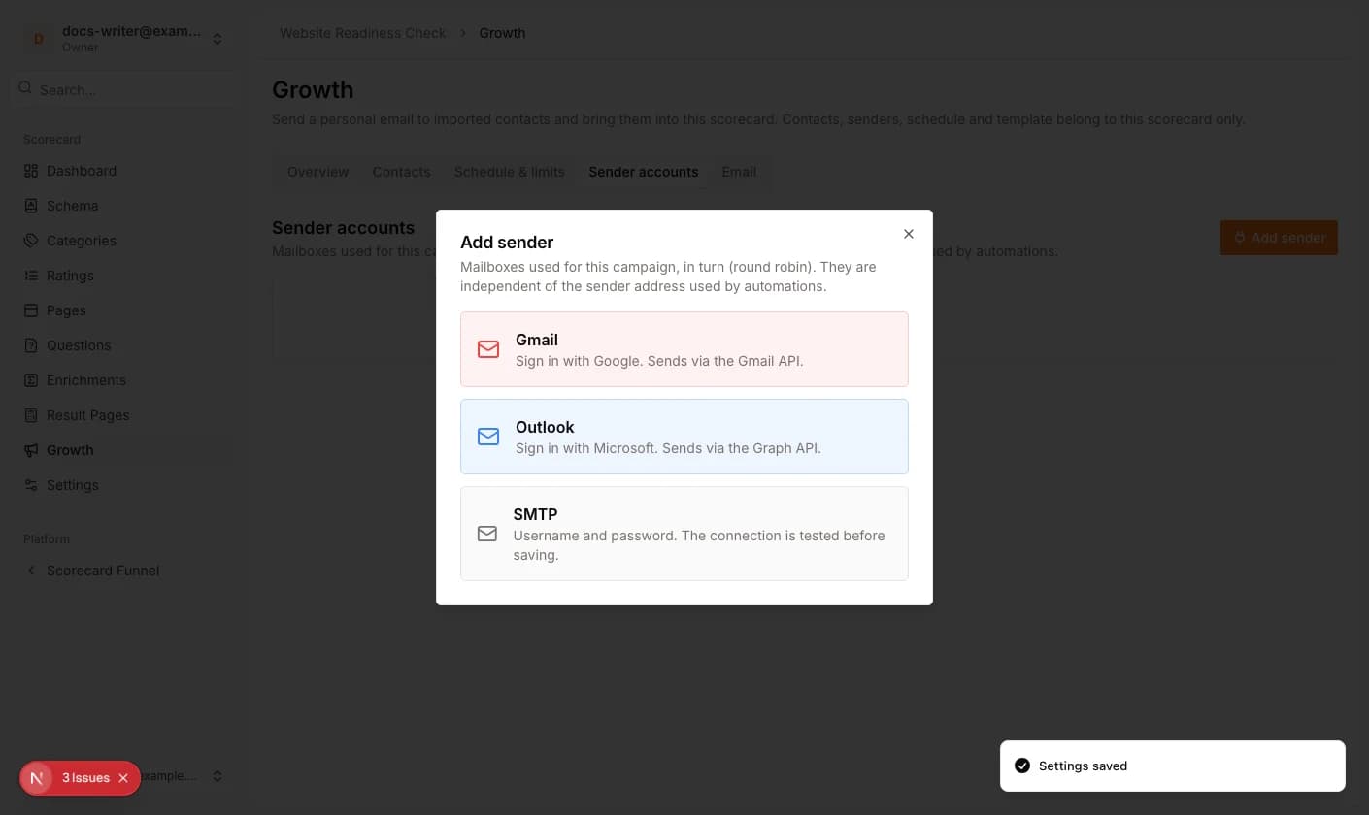
Task: Close the Add sender dialog
Action: (x=909, y=234)
